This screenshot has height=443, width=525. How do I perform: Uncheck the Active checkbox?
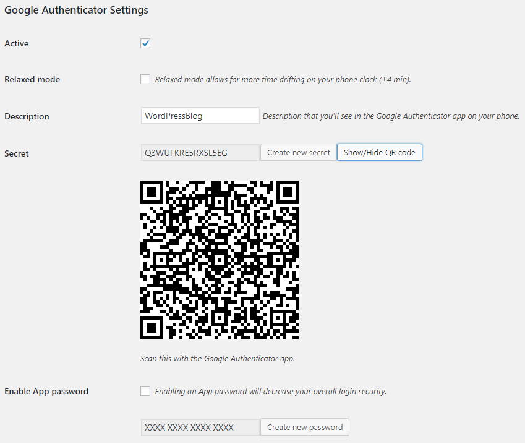click(x=145, y=43)
